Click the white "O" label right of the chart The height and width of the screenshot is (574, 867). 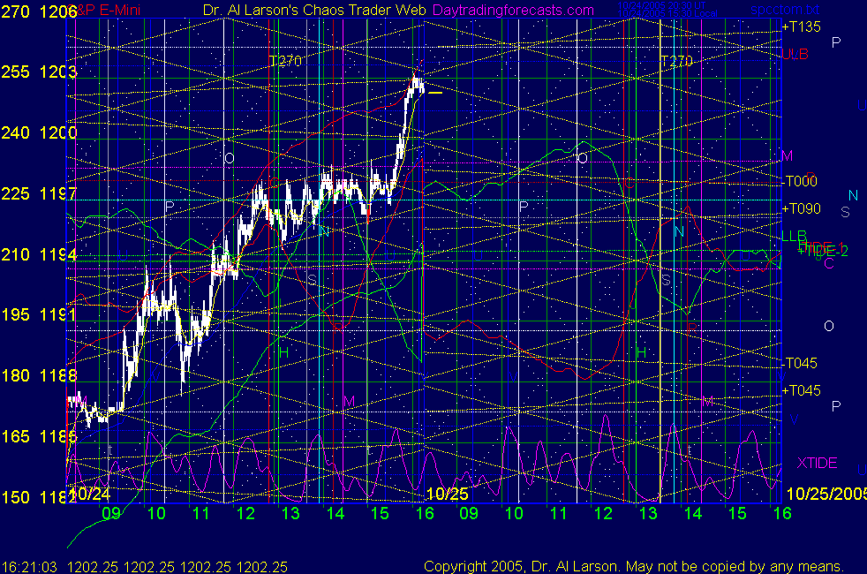click(x=829, y=326)
